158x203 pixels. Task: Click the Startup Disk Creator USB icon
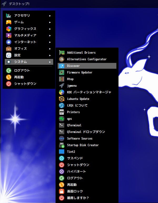coord(62,145)
